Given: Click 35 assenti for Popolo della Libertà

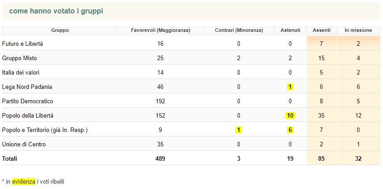Looking at the screenshot, I should pos(322,115).
